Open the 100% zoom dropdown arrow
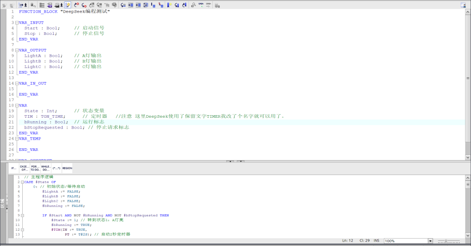Image resolution: width=471 pixels, height=246 pixels. point(430,241)
